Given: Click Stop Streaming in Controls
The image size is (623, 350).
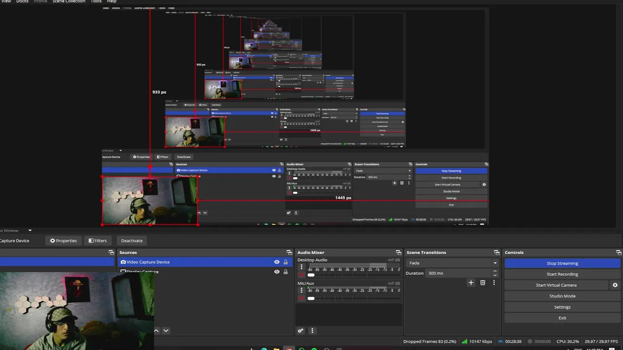Looking at the screenshot, I should coord(562,263).
